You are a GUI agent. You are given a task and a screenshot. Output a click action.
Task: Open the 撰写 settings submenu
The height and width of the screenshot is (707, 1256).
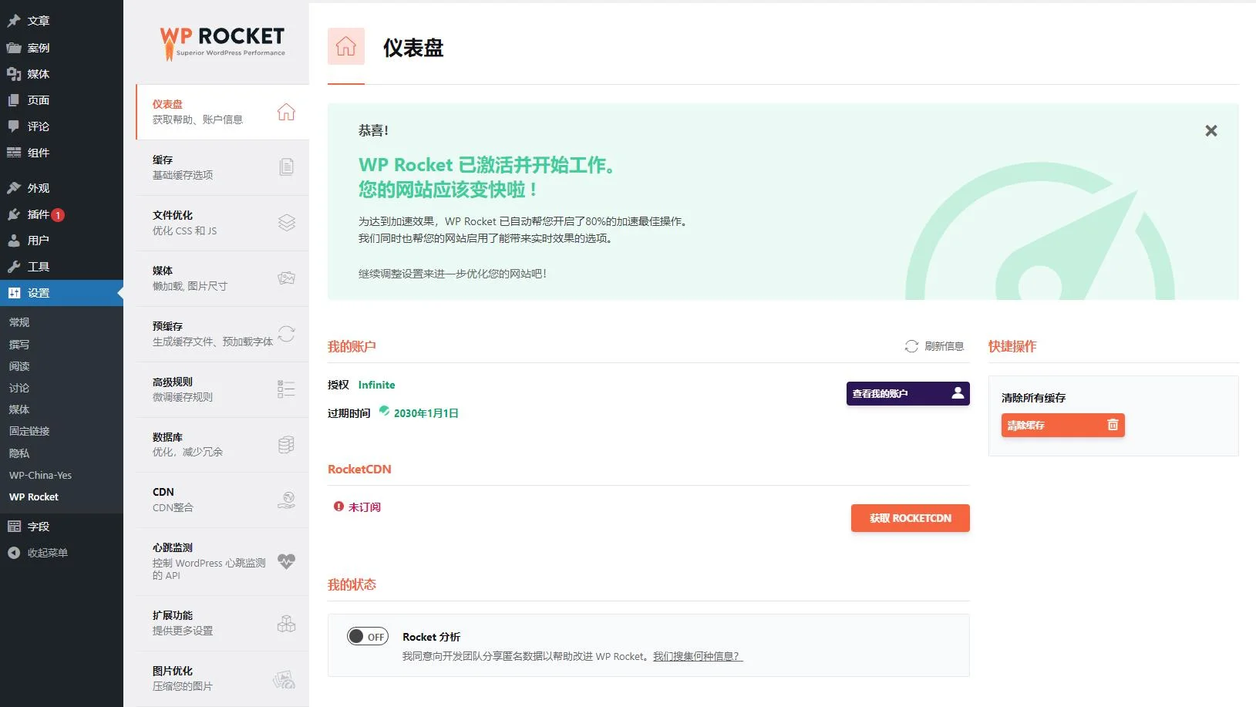[x=19, y=345]
